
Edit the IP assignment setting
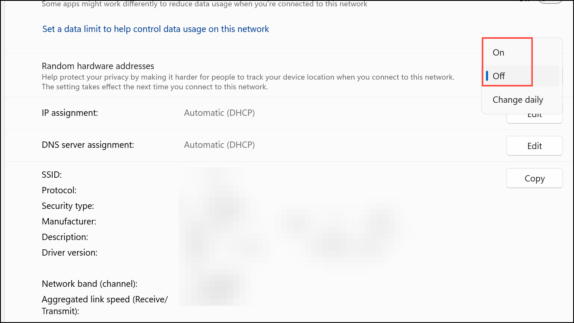tap(534, 114)
